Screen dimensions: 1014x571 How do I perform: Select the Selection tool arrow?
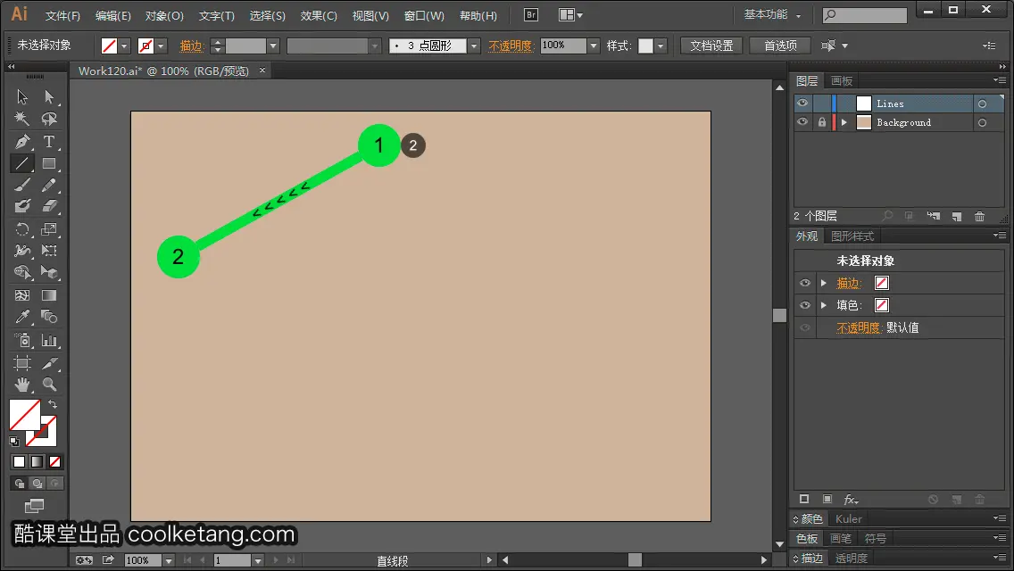22,97
